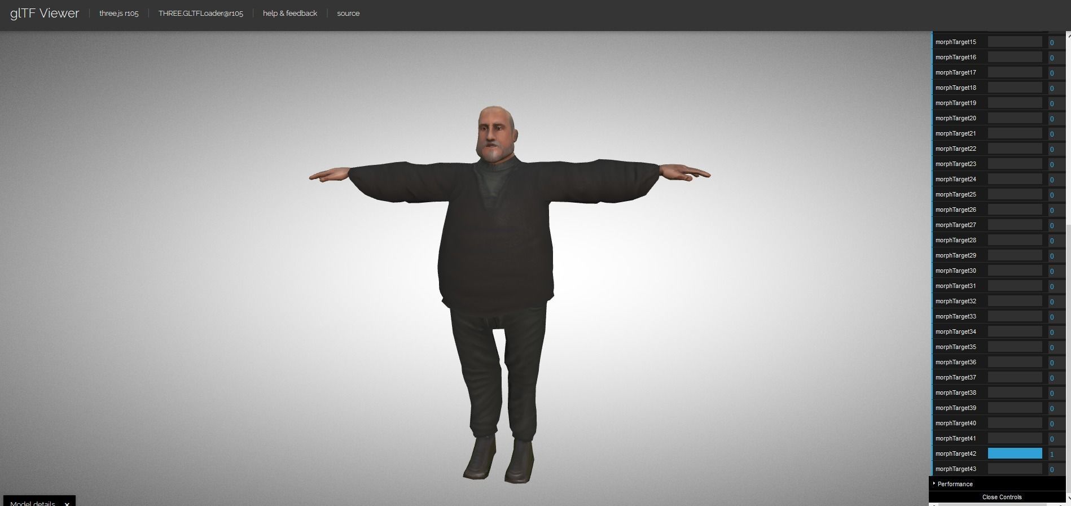
Task: Click the morphTarget21 label
Action: pos(955,133)
